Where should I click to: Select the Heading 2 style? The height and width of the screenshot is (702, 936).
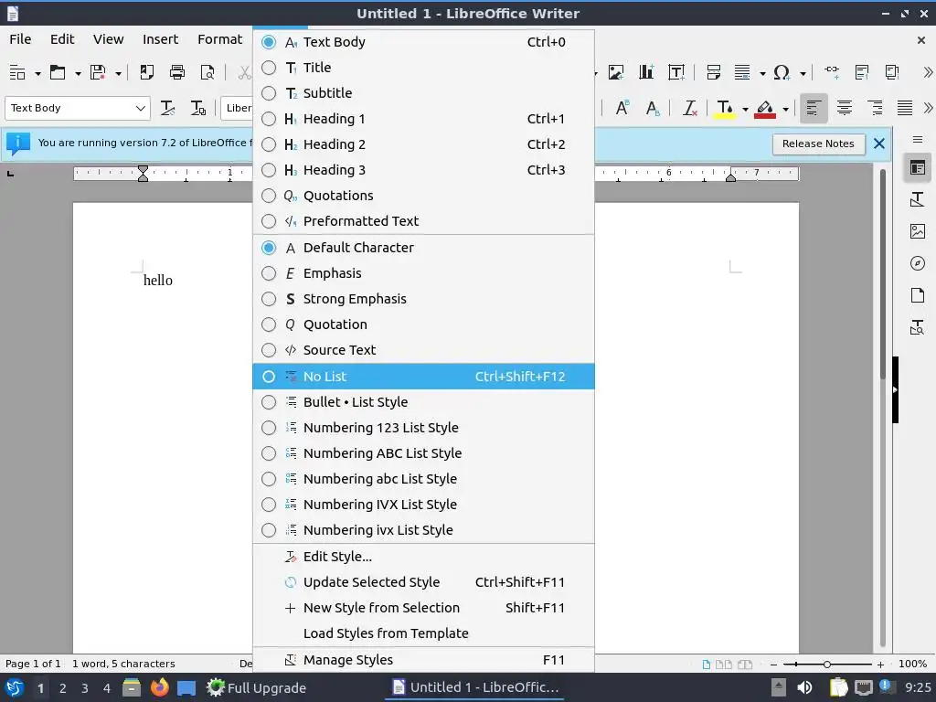pos(423,144)
